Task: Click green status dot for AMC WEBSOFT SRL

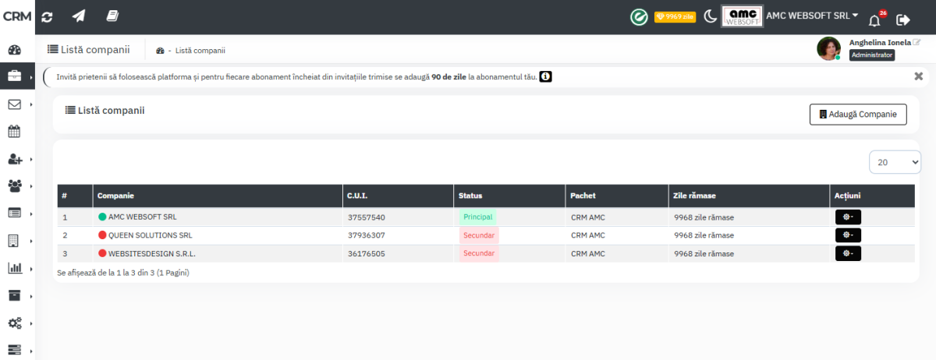Action: point(102,217)
